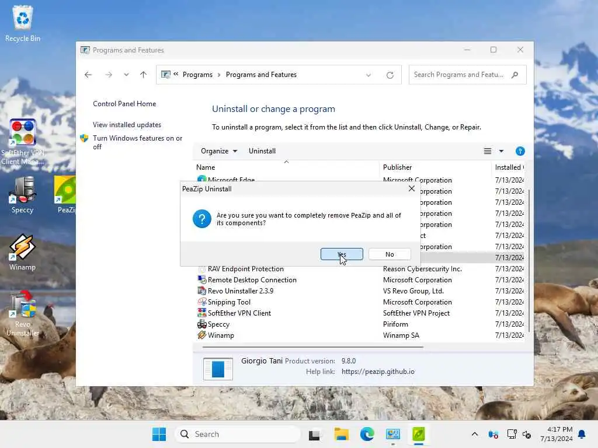Expand more view options arrow
598x448 pixels.
point(502,151)
